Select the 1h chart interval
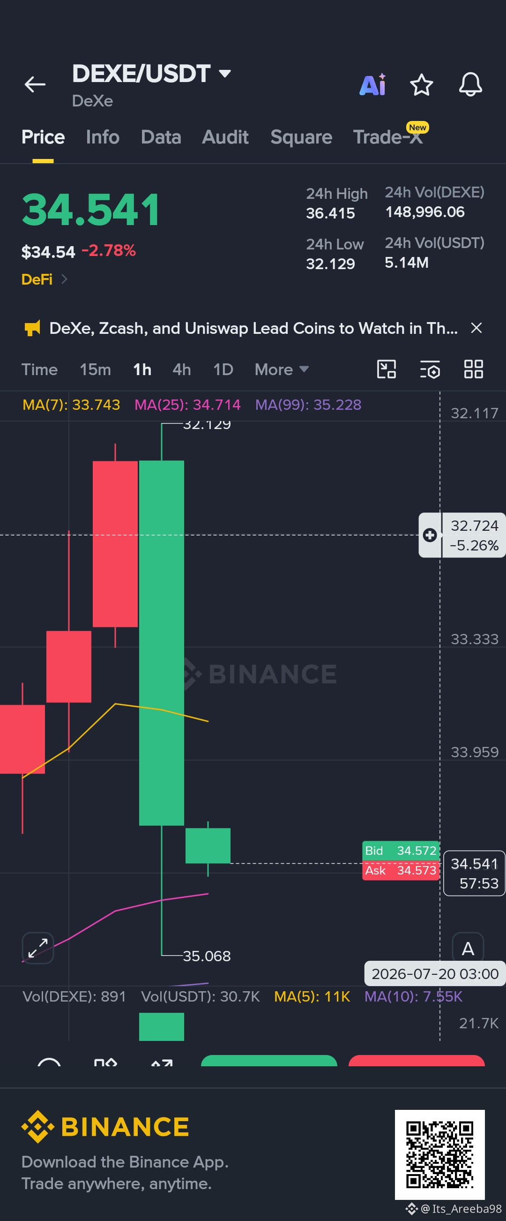This screenshot has width=506, height=1221. (142, 369)
